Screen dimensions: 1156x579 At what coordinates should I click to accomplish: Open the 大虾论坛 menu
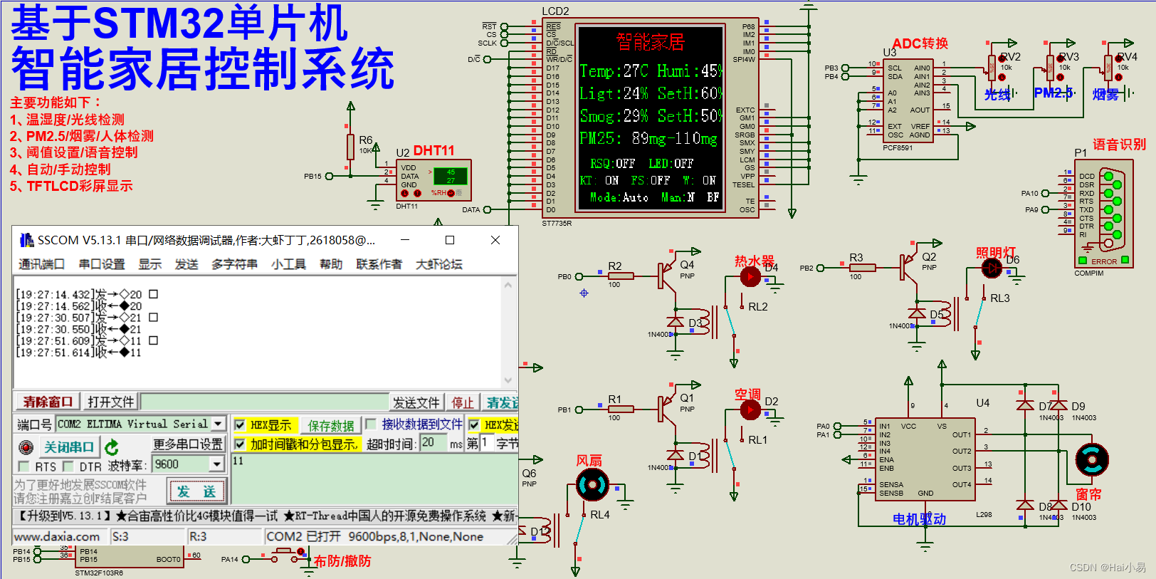(439, 264)
